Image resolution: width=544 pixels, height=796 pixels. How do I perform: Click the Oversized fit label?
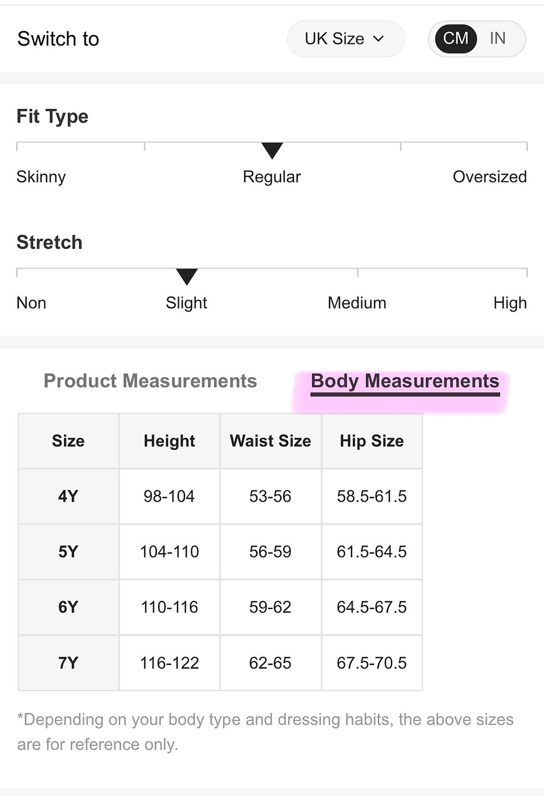click(490, 177)
